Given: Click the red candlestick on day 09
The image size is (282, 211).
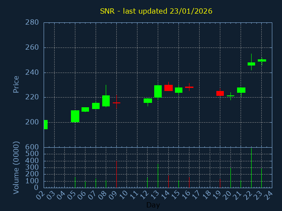Looking at the screenshot, I should pyautogui.click(x=116, y=102).
